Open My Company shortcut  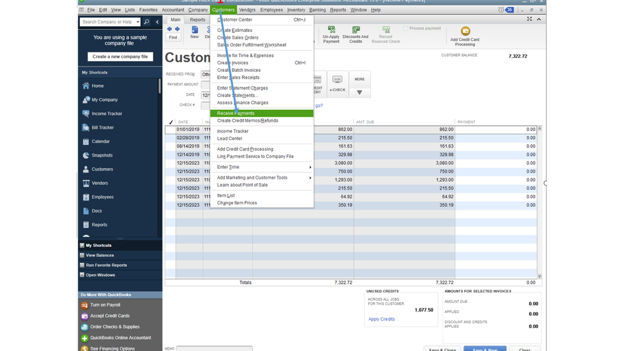(x=105, y=100)
